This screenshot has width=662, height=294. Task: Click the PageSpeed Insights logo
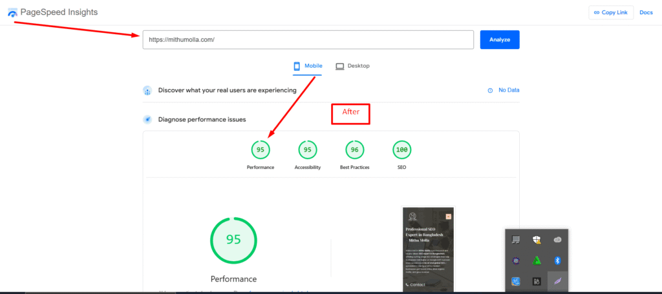coord(13,13)
